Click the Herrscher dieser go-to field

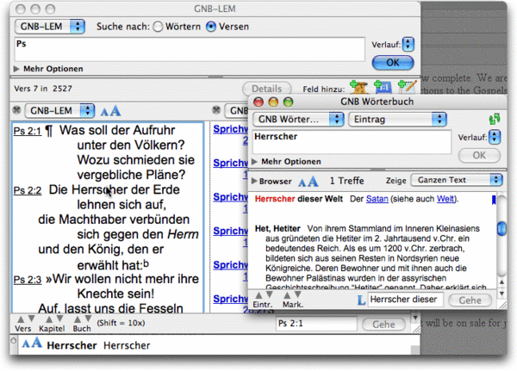405,300
